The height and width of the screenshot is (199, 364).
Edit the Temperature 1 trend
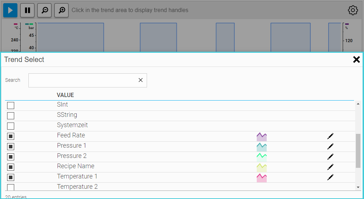[330, 177]
